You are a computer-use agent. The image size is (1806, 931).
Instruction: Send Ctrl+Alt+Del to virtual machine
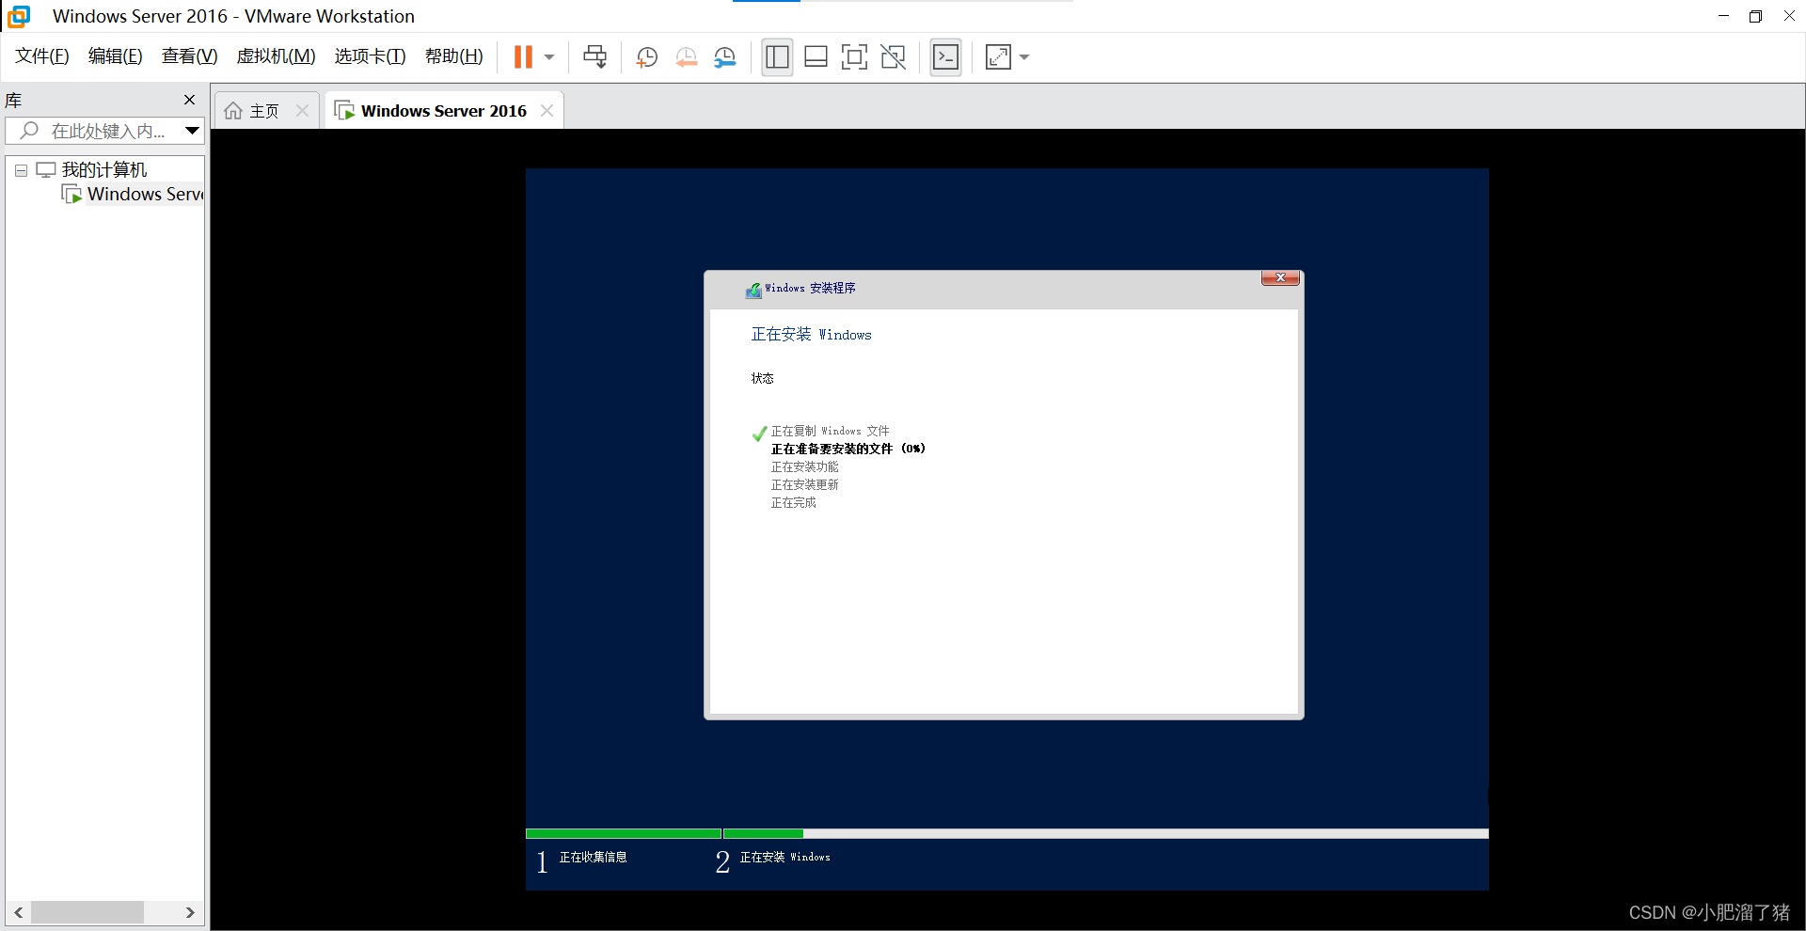click(595, 57)
